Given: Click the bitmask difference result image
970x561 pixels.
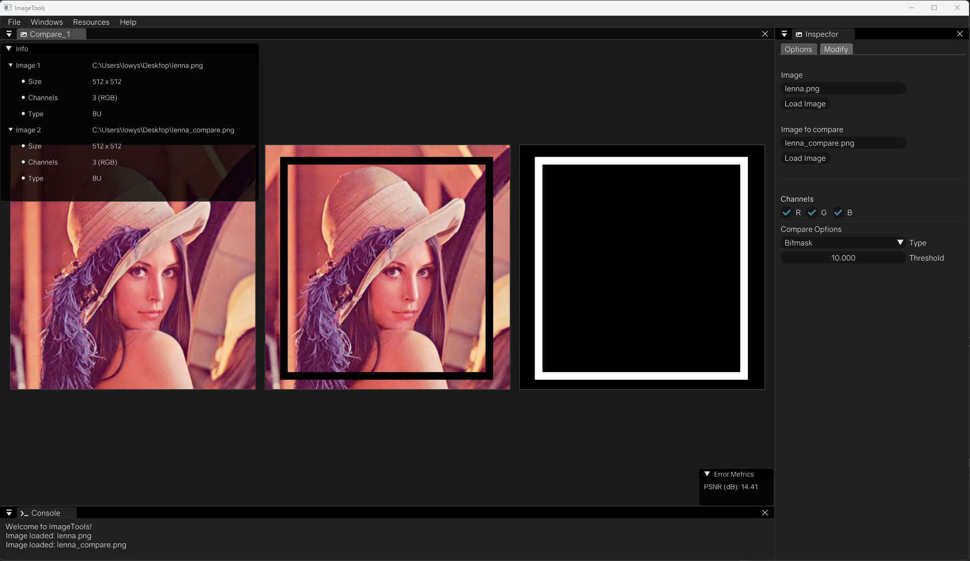Looking at the screenshot, I should tap(642, 267).
